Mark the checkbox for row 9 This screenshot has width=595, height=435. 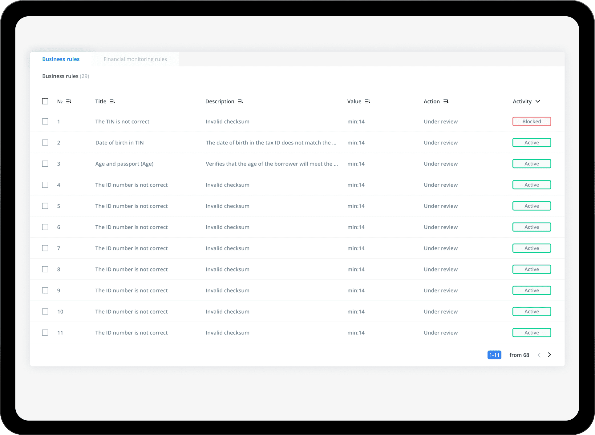[45, 291]
